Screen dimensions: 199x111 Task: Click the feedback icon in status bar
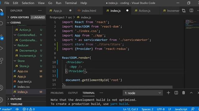pyautogui.click(x=192, y=109)
